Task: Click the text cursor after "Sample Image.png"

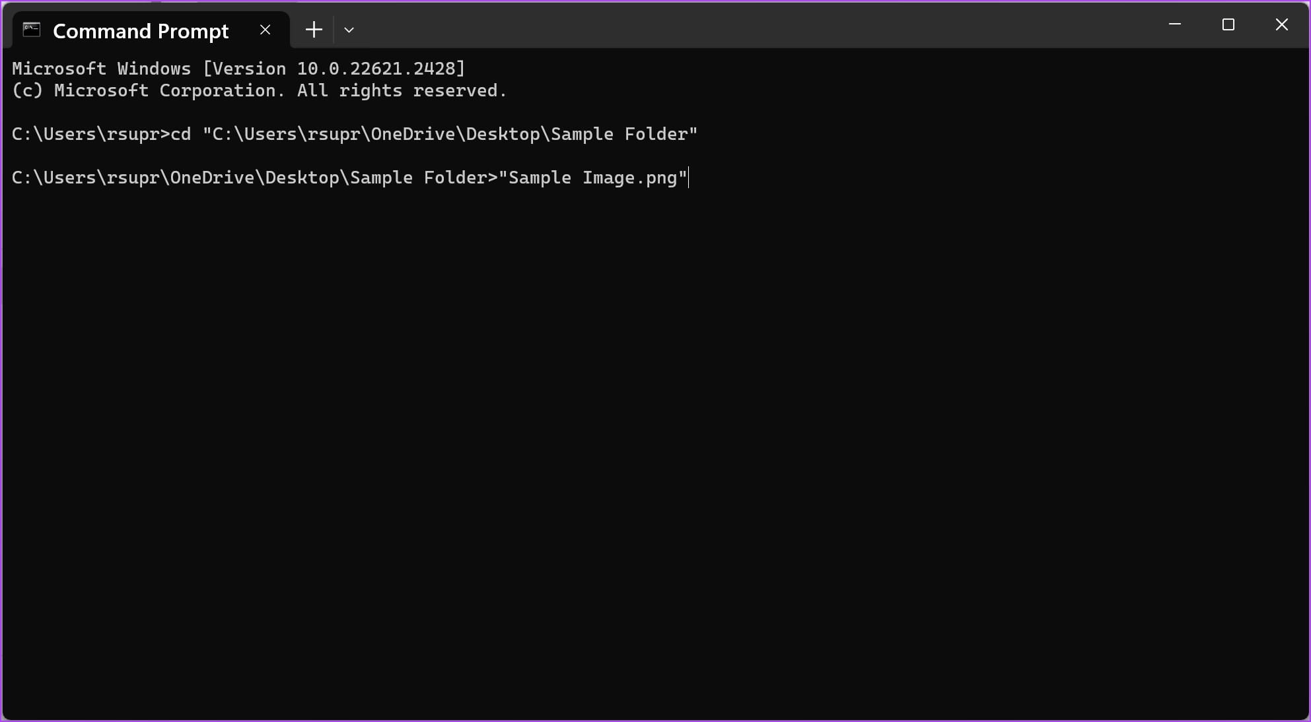Action: pos(689,178)
